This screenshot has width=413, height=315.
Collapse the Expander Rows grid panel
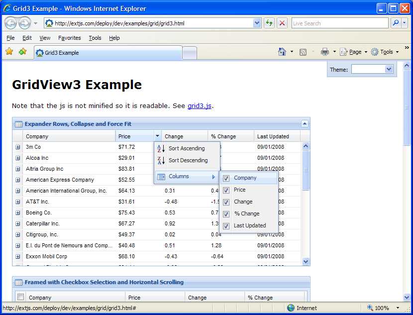point(305,124)
